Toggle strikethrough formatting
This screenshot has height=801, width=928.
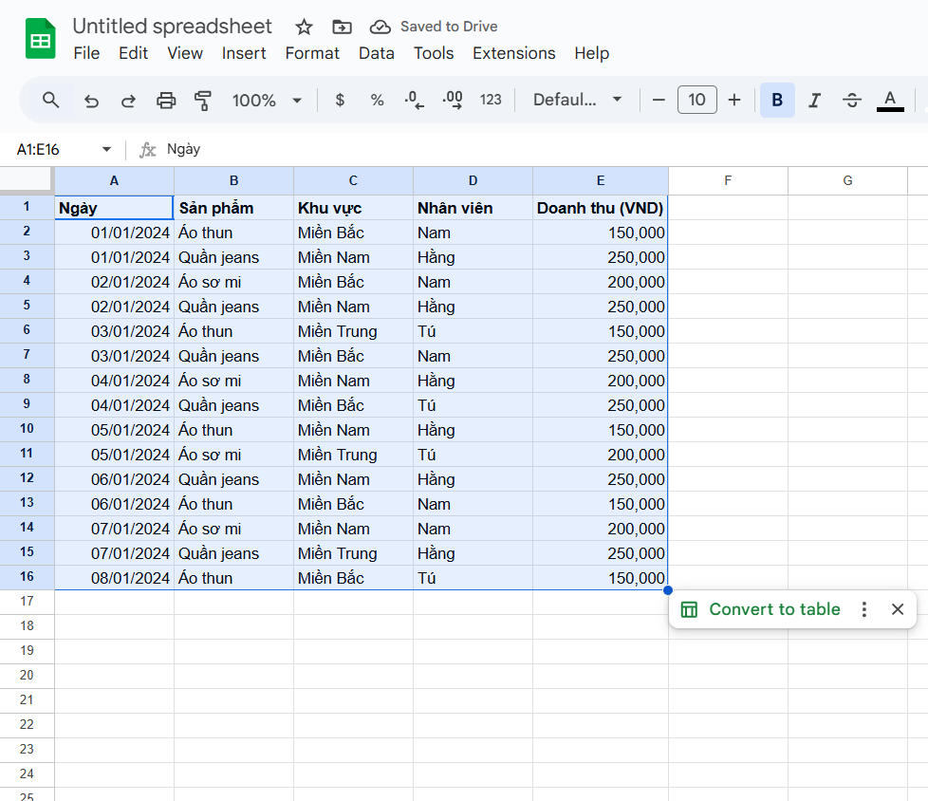(852, 100)
